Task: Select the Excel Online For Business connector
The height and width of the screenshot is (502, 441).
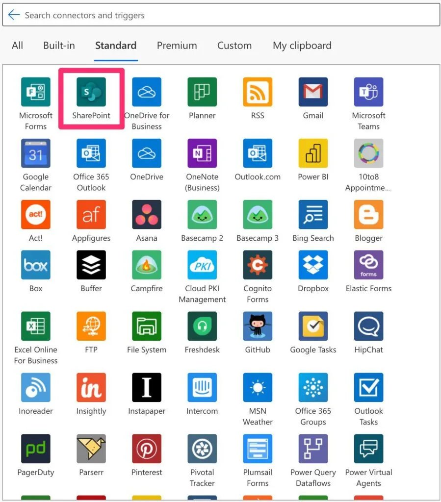Action: [x=36, y=326]
